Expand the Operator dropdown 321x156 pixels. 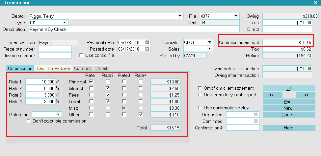click(x=210, y=42)
